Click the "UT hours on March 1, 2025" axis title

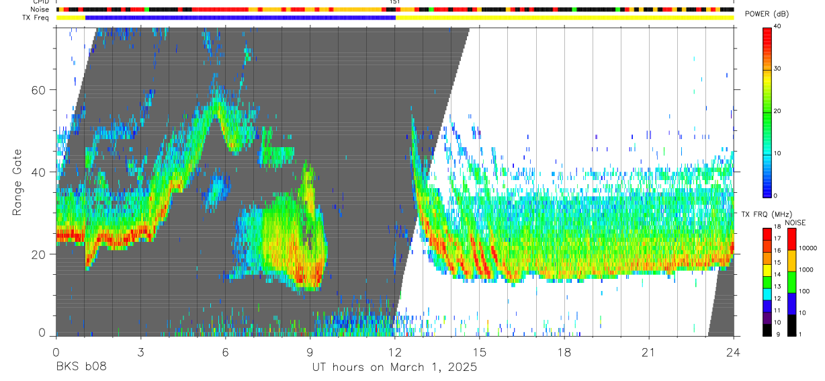tap(394, 368)
